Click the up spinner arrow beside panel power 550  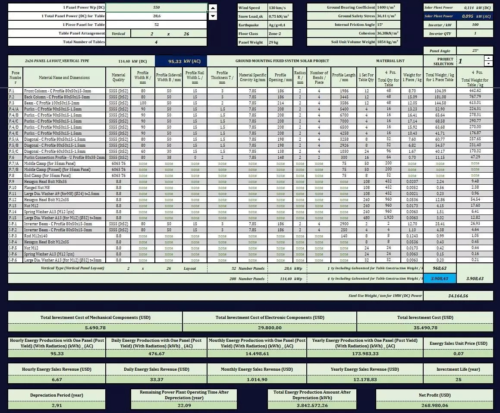pyautogui.click(x=213, y=8)
